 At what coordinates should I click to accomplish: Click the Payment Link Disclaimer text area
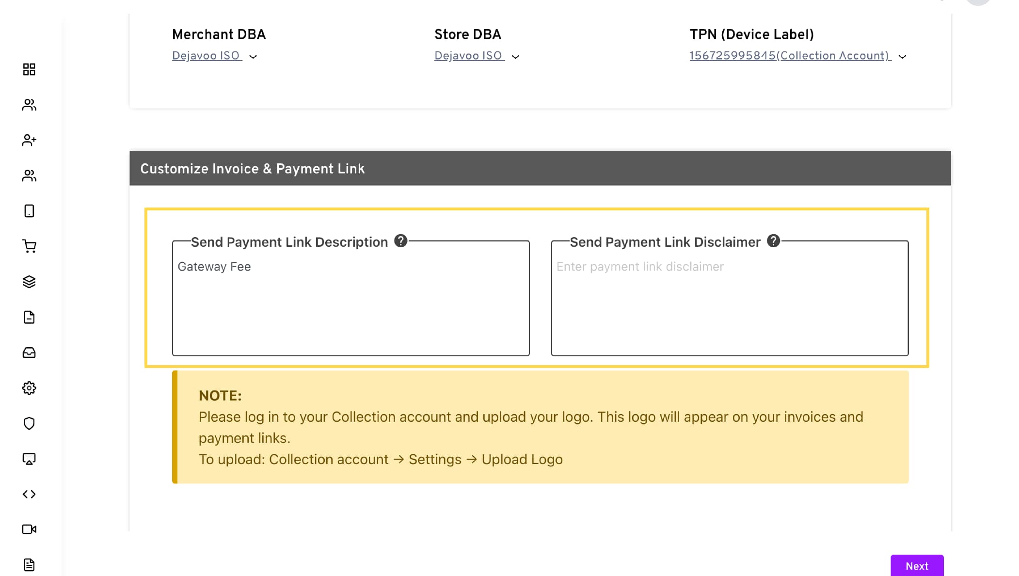(729, 305)
